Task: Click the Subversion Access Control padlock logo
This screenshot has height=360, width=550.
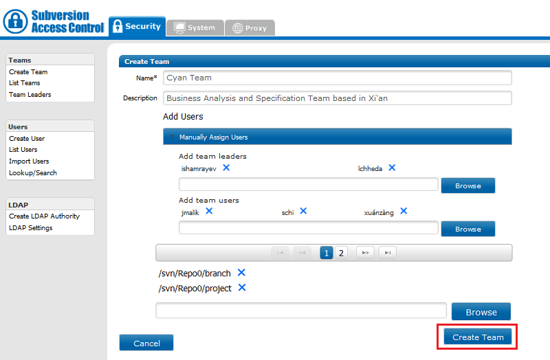Action: 15,21
